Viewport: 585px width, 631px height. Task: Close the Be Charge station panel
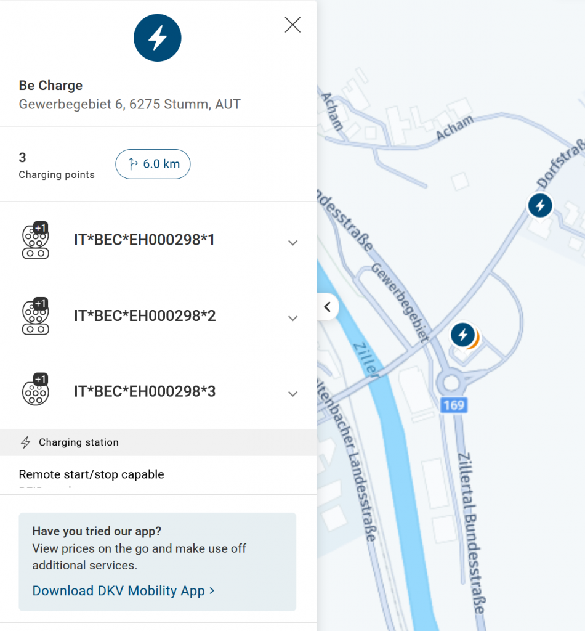click(x=292, y=25)
